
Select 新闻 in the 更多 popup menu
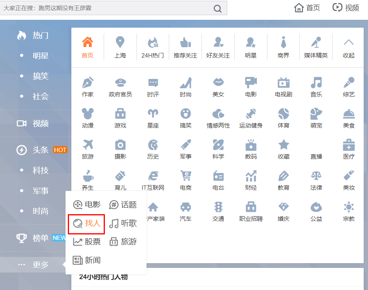pyautogui.click(x=87, y=260)
